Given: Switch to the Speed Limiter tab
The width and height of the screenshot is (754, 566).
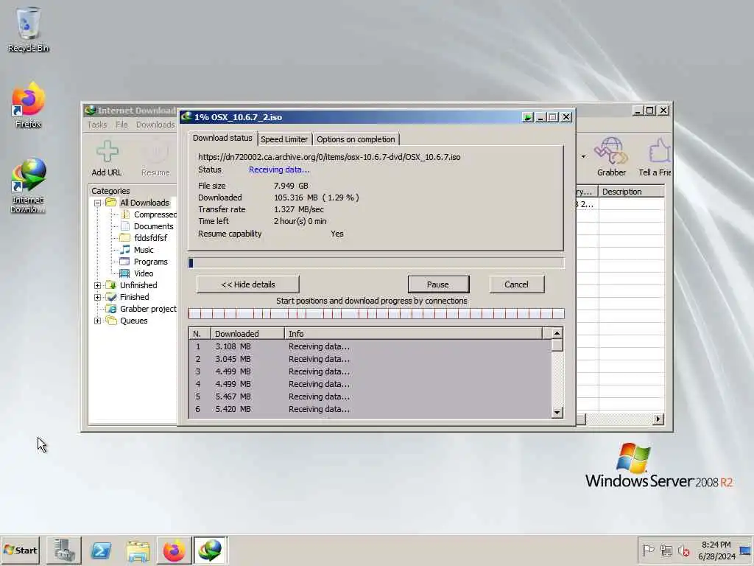Looking at the screenshot, I should [284, 139].
